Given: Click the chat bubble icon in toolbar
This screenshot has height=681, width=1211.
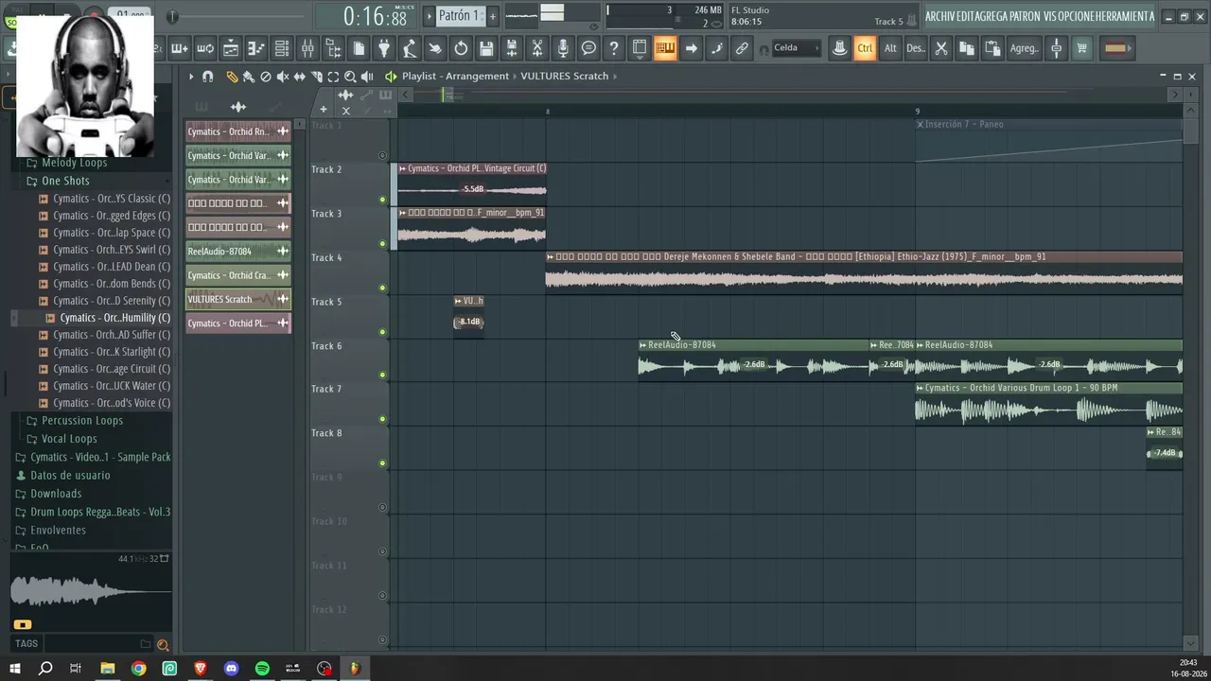Looking at the screenshot, I should point(588,48).
